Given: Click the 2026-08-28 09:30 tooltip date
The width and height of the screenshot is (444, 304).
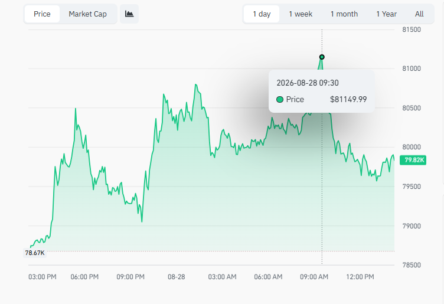Looking at the screenshot, I should coord(308,83).
